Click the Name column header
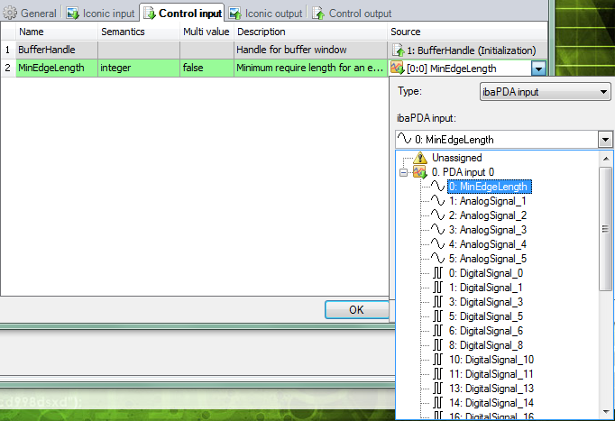Image resolution: width=615 pixels, height=421 pixels. (x=57, y=32)
